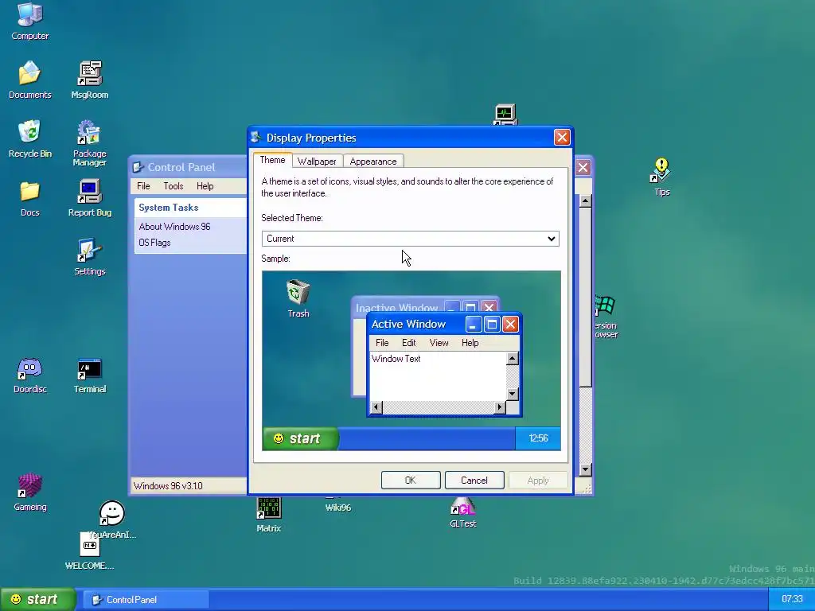This screenshot has width=815, height=611.
Task: Click the Start button on the taskbar
Action: click(37, 600)
